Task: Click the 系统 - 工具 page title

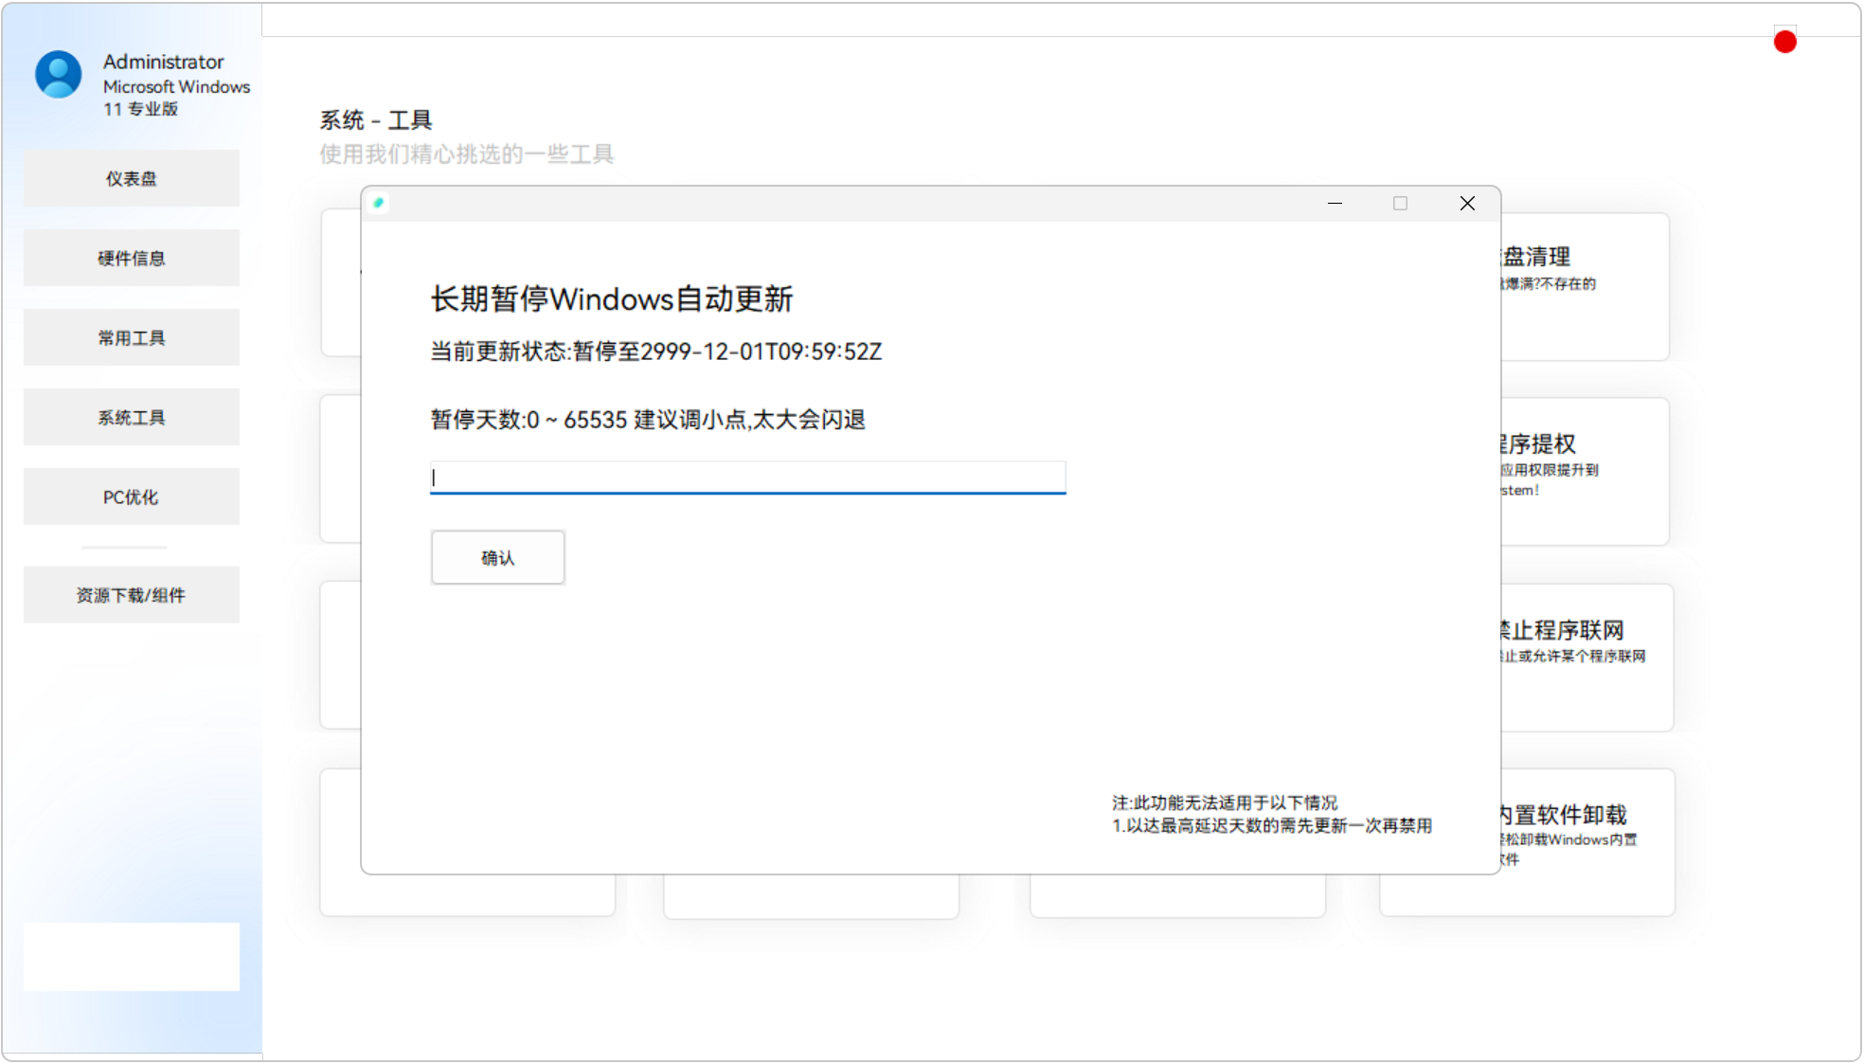Action: (375, 120)
